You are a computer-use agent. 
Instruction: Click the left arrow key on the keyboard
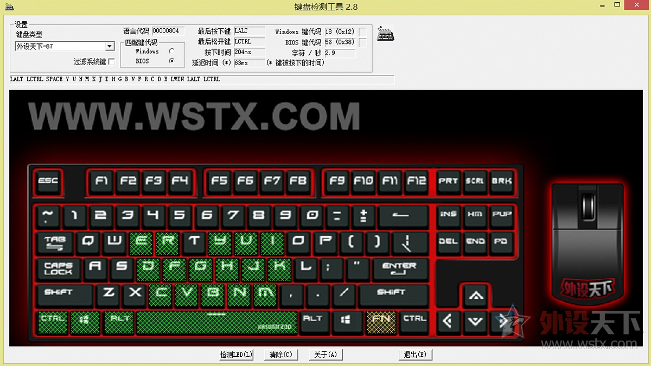[x=448, y=322]
